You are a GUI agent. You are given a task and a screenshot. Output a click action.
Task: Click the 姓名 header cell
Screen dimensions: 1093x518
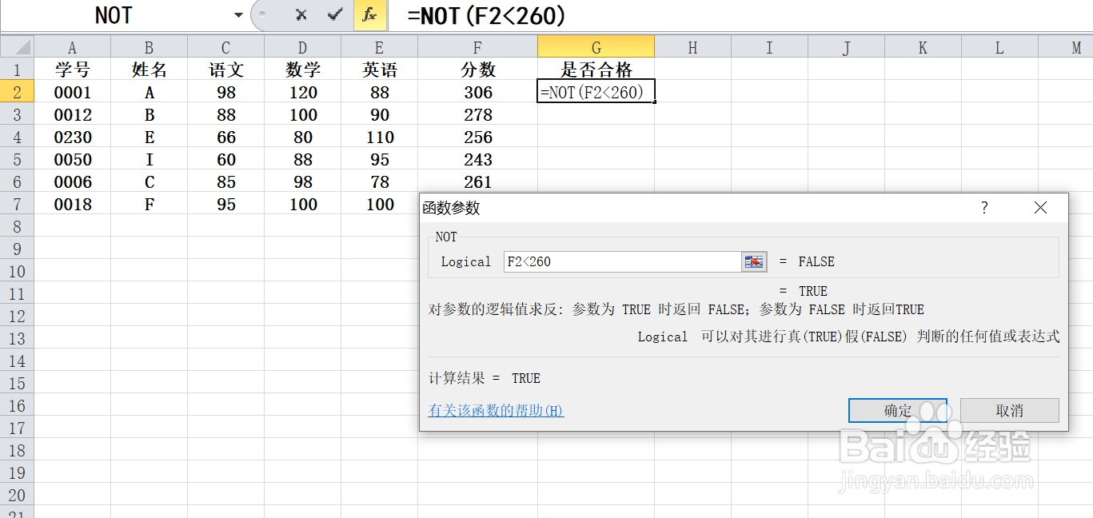[149, 70]
